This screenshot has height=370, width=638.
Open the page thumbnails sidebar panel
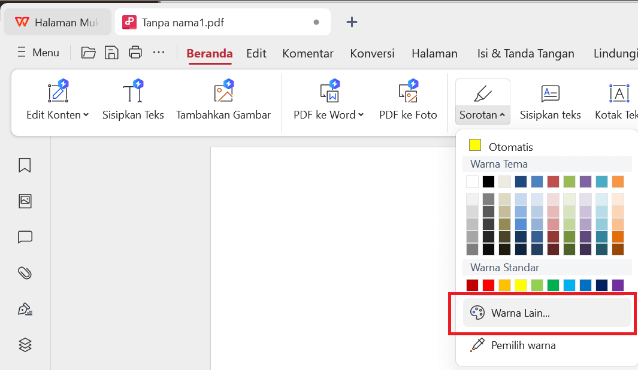(25, 201)
